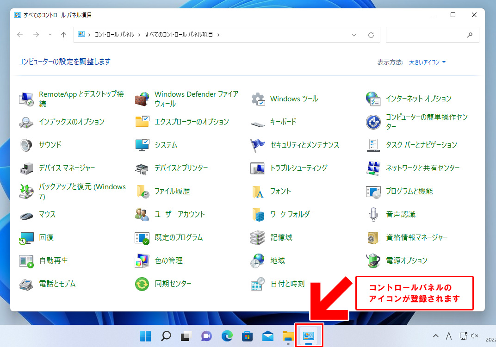Image resolution: width=496 pixels, height=347 pixels.
Task: Open taskbar Search magnifier
Action: click(166, 336)
